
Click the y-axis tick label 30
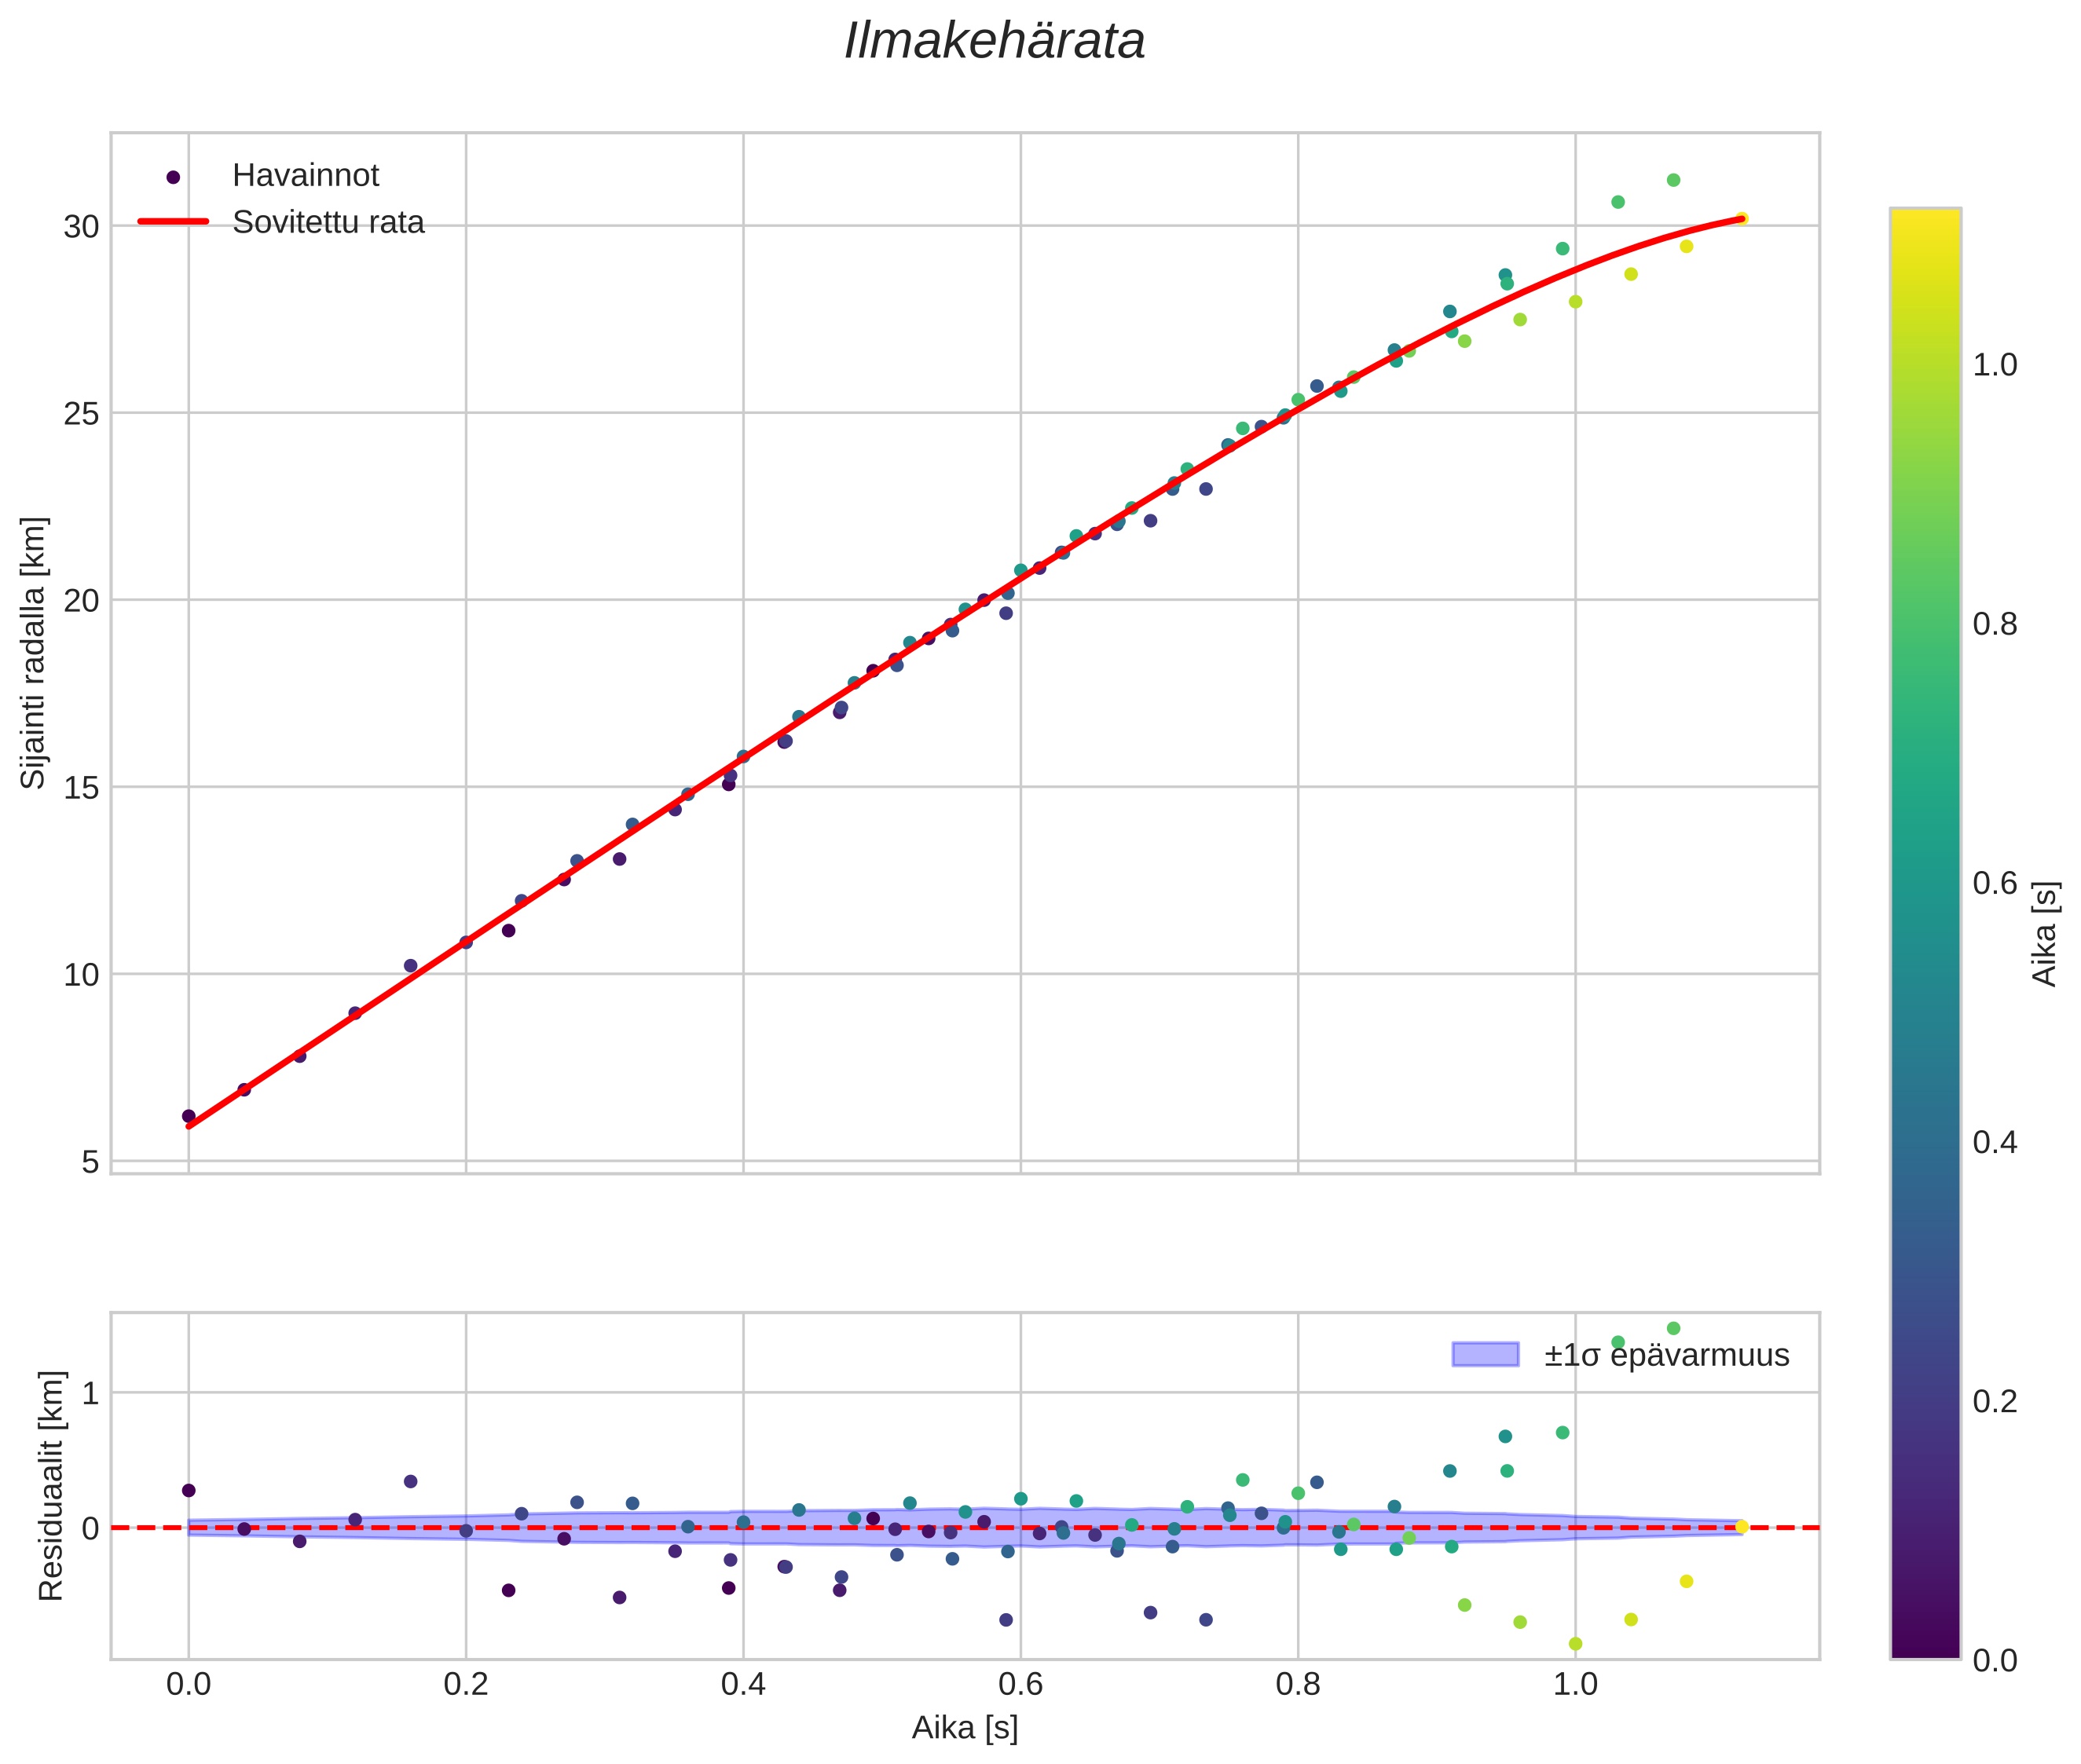(81, 227)
